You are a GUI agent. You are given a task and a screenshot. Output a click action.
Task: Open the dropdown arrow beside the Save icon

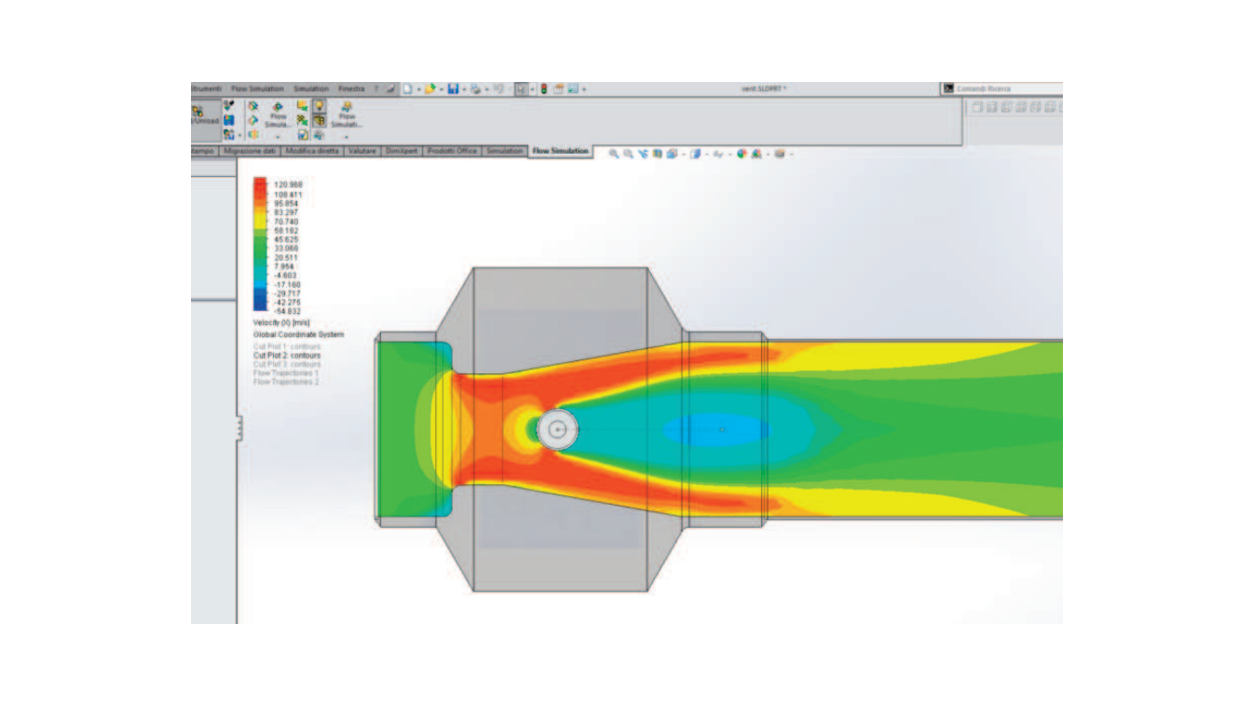tap(463, 89)
